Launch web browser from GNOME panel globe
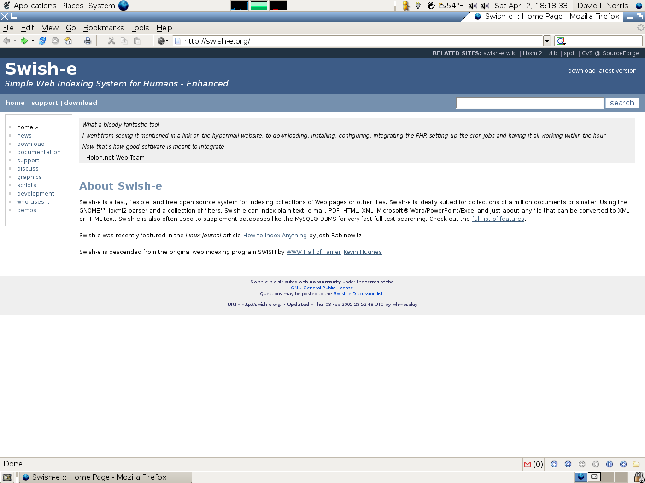645x483 pixels. coord(123,6)
